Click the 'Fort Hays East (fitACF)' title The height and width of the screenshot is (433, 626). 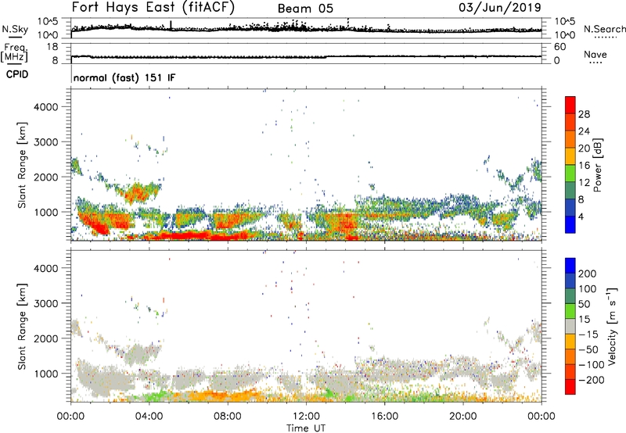point(153,7)
